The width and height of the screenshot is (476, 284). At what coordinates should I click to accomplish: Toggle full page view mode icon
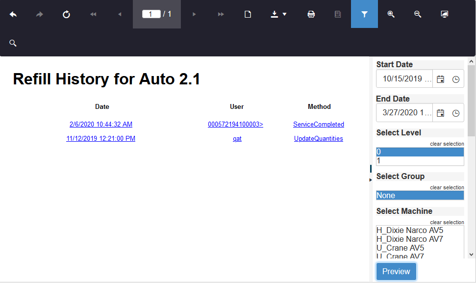point(445,14)
